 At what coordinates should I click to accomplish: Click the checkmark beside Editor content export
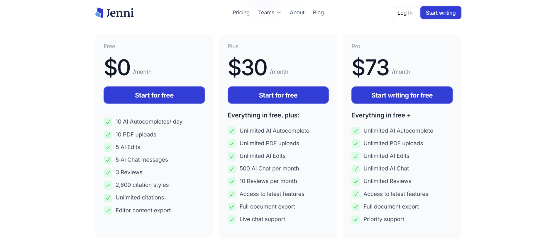(x=108, y=211)
